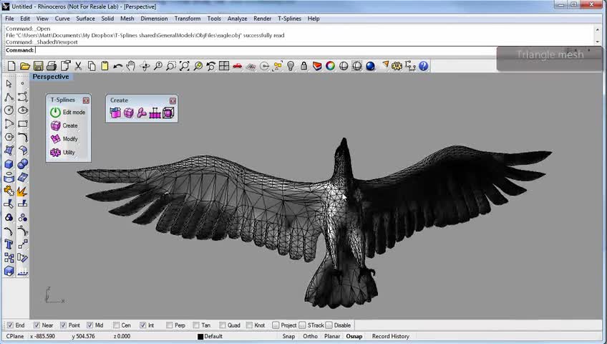
Task: Enable the Perp osnap checkbox
Action: pos(170,325)
